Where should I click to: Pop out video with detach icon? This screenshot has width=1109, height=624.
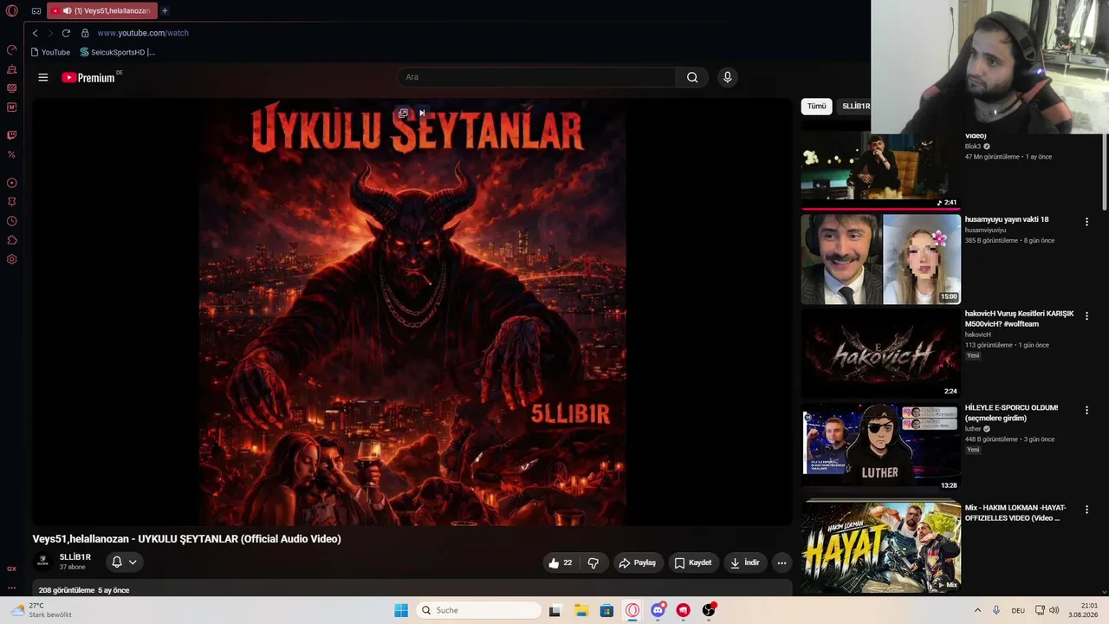point(403,114)
